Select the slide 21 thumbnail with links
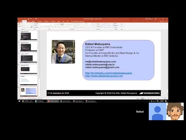The width and height of the screenshot is (186, 140). (x=28, y=80)
